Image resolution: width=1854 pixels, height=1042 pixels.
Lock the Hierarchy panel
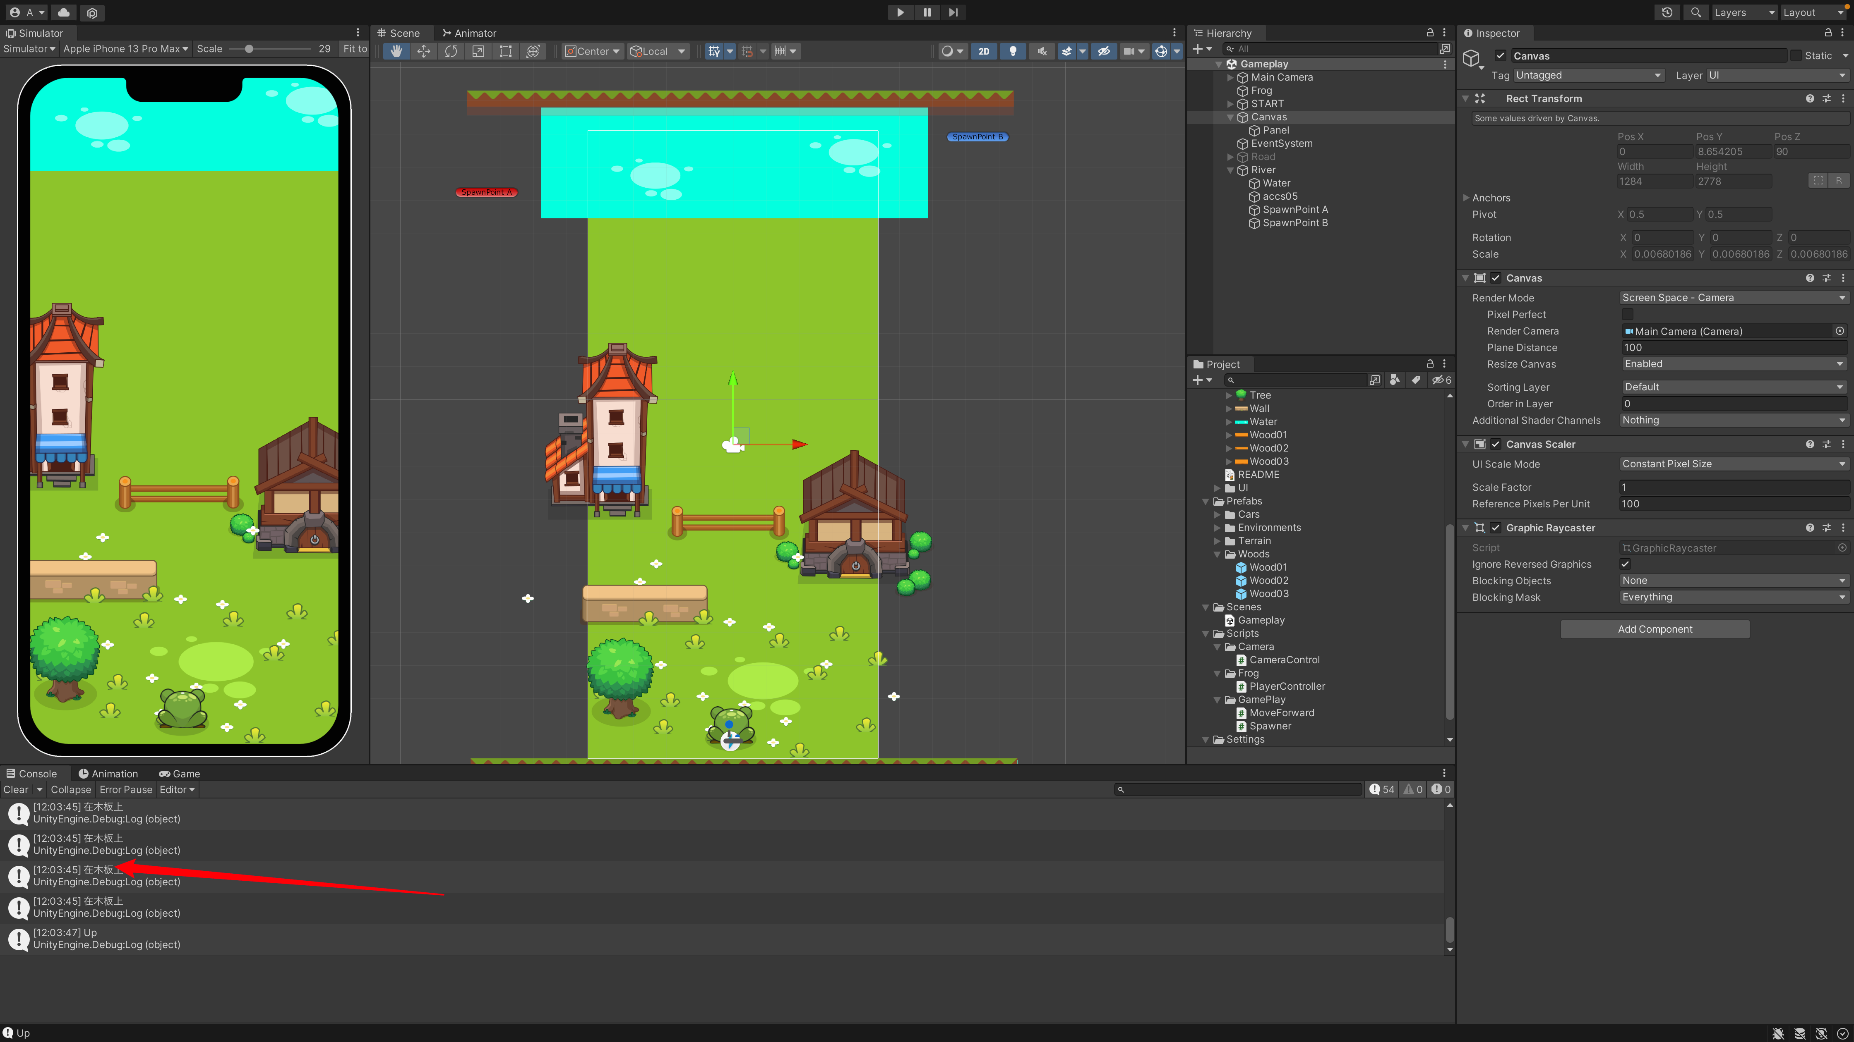(x=1430, y=33)
